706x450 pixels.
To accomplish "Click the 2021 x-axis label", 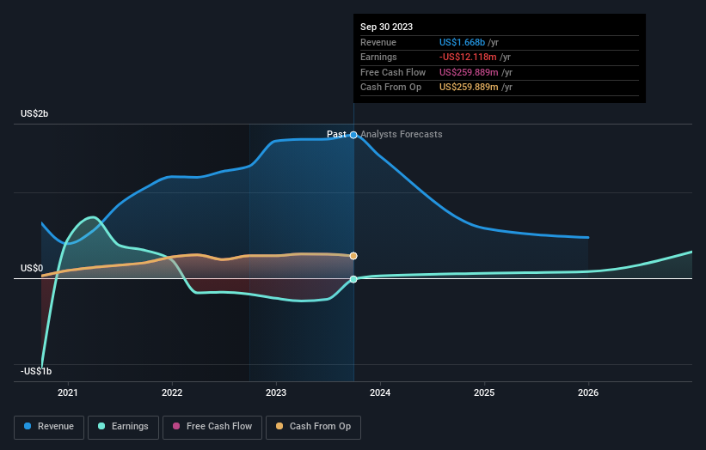I will (x=68, y=392).
